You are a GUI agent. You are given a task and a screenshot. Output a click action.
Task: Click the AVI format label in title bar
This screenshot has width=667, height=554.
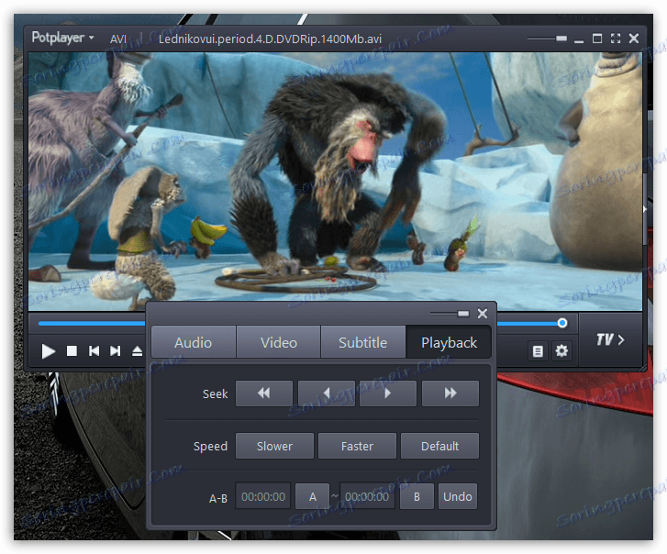[x=117, y=39]
